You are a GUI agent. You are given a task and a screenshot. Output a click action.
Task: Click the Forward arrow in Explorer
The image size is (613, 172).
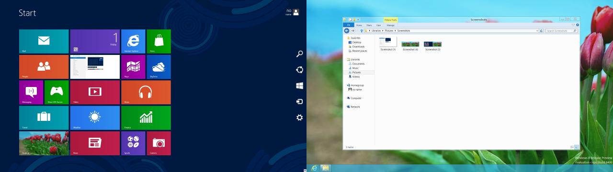[353, 31]
